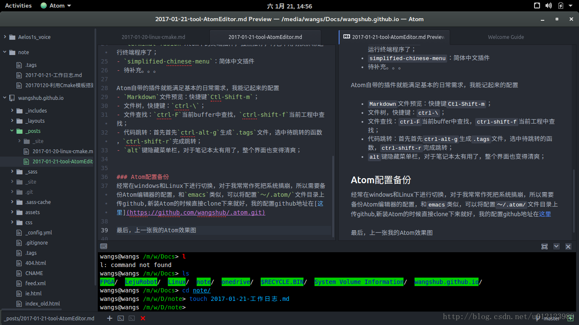Click the folder icon beside Aelos1s_voice
The width and height of the screenshot is (579, 325).
pos(11,37)
